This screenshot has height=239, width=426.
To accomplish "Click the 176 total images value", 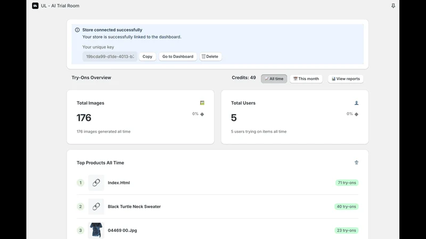I will pyautogui.click(x=84, y=117).
